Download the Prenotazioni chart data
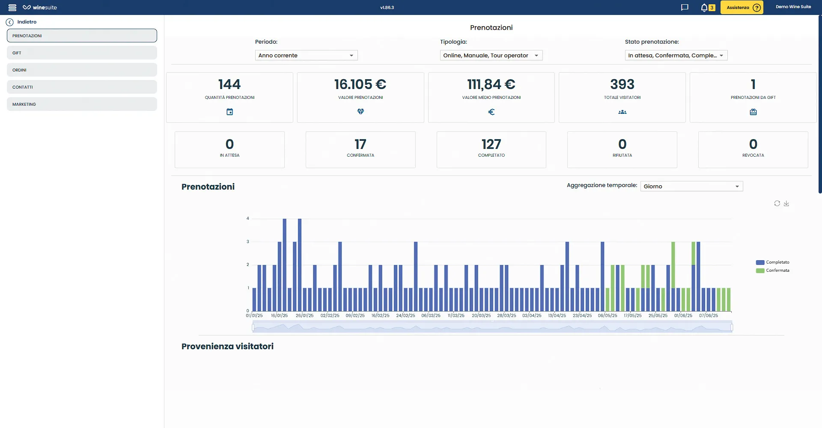Screen dimensions: 822x428 (x=786, y=204)
